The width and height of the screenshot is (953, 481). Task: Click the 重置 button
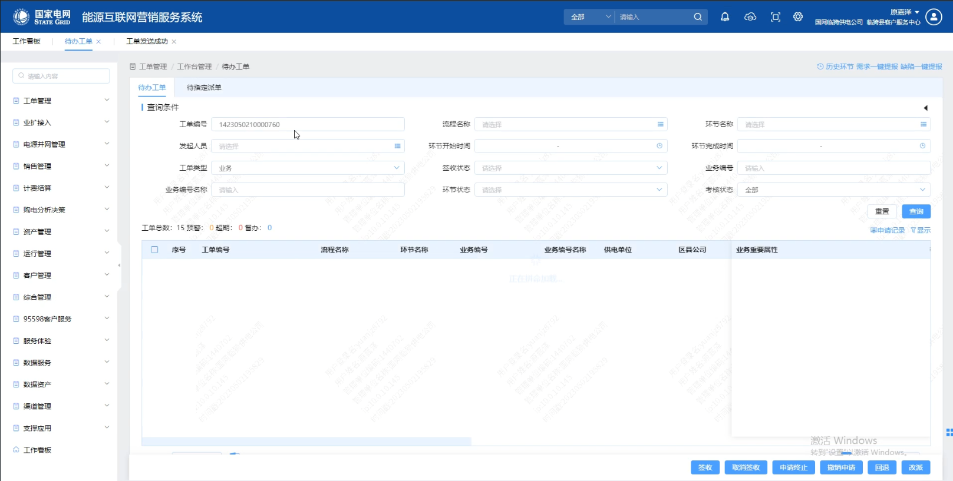[x=882, y=211]
